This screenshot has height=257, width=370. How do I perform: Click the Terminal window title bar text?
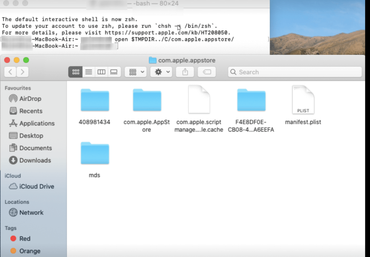(x=153, y=4)
